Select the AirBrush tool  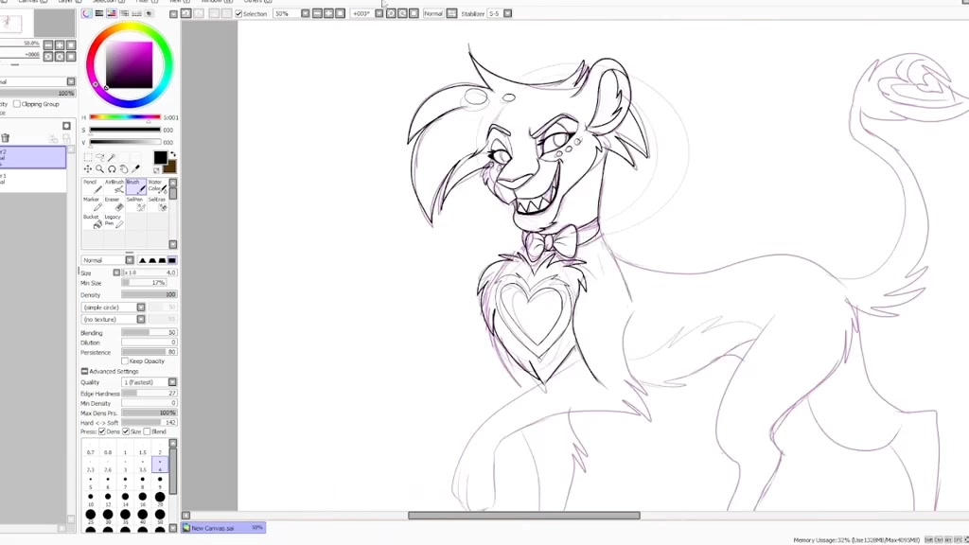point(114,186)
